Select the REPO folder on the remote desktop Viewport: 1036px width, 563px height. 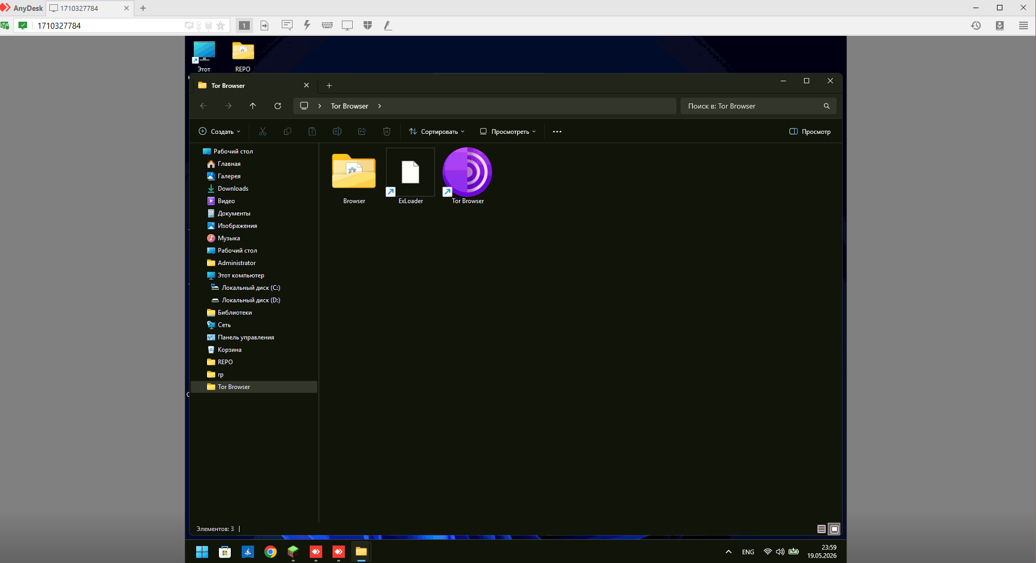point(243,56)
